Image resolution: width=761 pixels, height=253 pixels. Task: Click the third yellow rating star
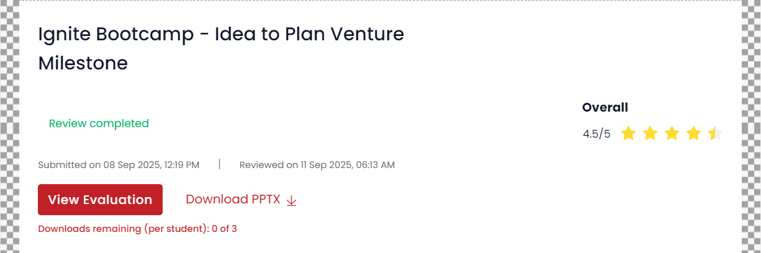point(672,133)
